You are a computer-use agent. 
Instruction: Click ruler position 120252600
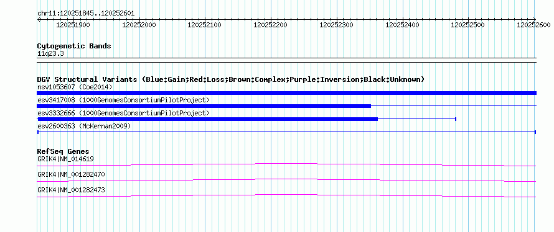pyautogui.click(x=533, y=25)
